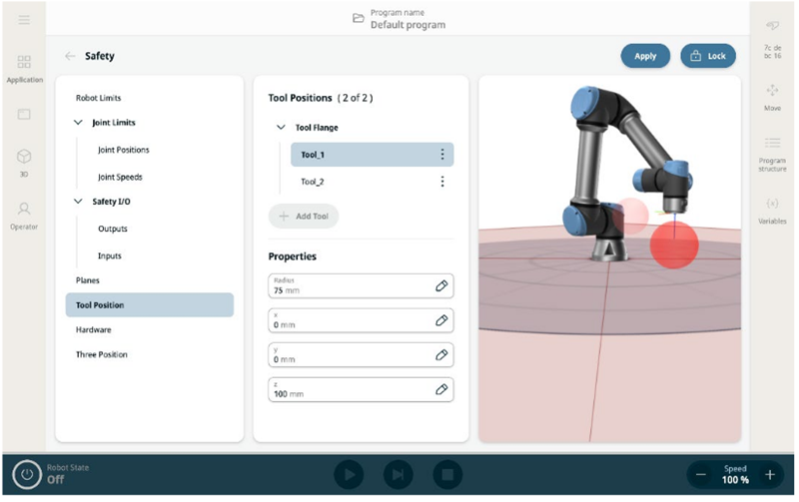Click the Lock button
The height and width of the screenshot is (502, 799).
pyautogui.click(x=708, y=56)
